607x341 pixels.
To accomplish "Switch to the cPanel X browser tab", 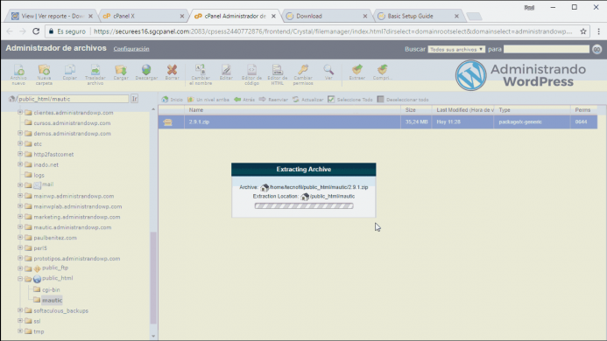I will 144,16.
